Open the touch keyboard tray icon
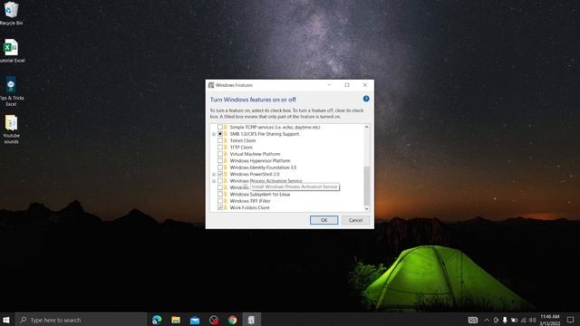Viewport: 580px width, 326px height. 473,320
